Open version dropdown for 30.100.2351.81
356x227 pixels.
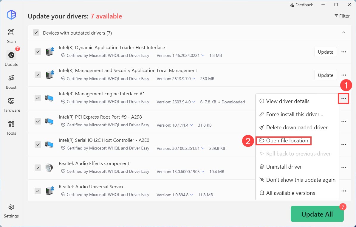(203, 148)
